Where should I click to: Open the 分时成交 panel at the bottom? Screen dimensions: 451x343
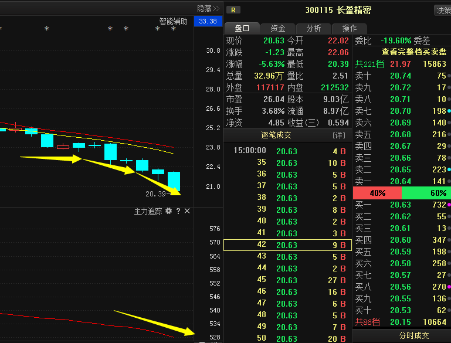(x=414, y=335)
